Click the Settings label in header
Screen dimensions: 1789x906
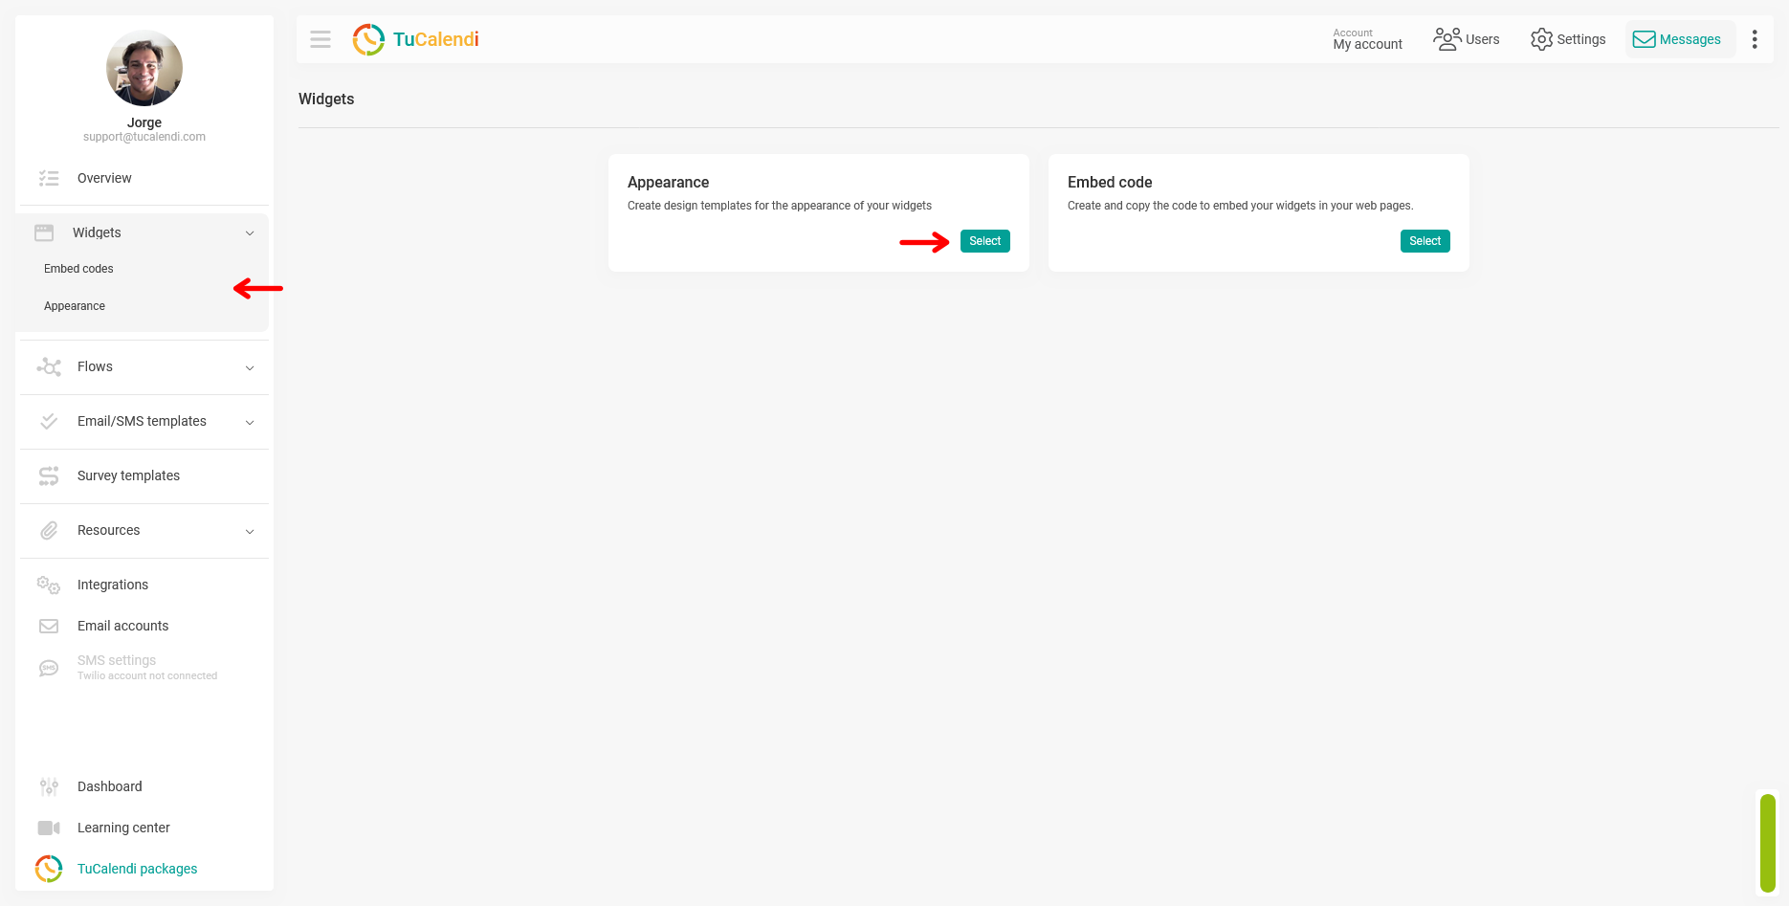1580,39
